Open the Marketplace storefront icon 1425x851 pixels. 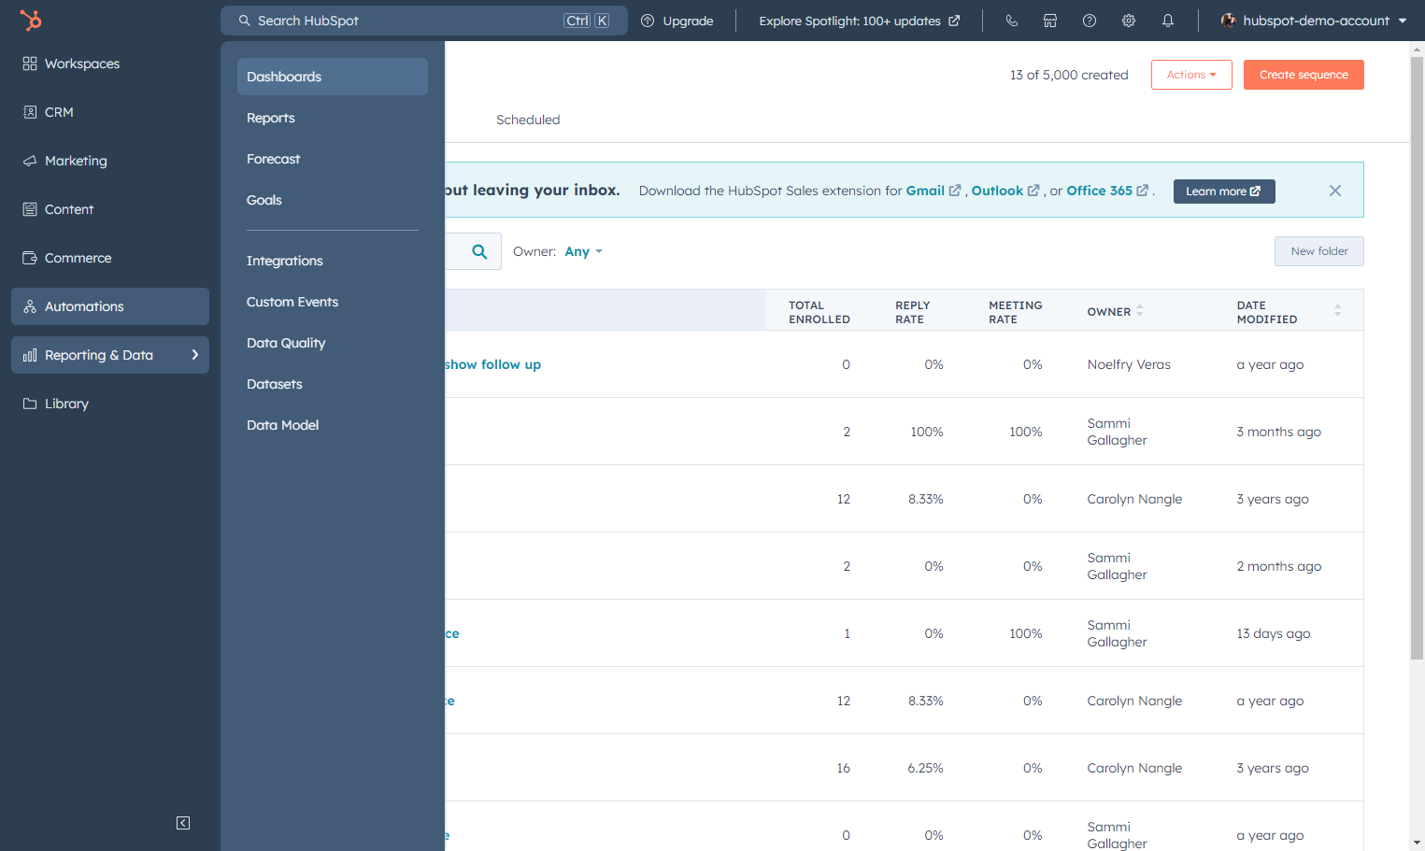(1050, 21)
